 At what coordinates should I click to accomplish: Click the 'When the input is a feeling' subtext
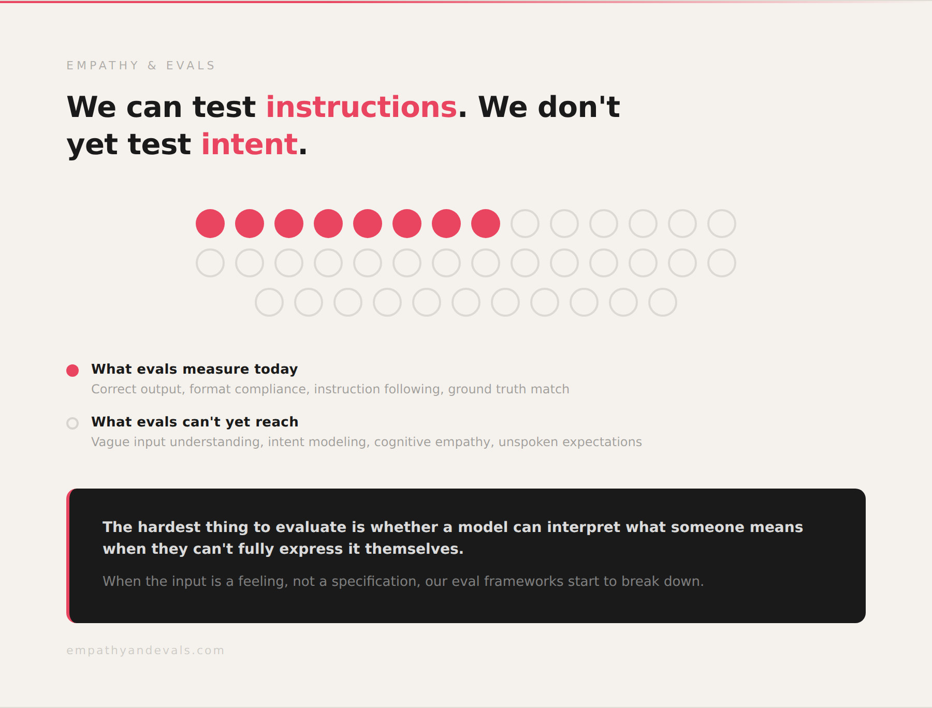click(403, 581)
